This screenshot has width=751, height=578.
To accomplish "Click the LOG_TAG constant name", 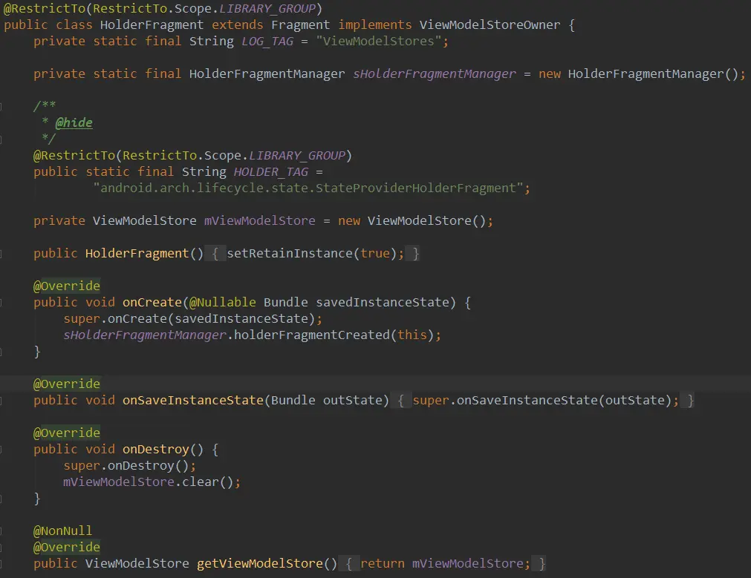I will pyautogui.click(x=267, y=42).
